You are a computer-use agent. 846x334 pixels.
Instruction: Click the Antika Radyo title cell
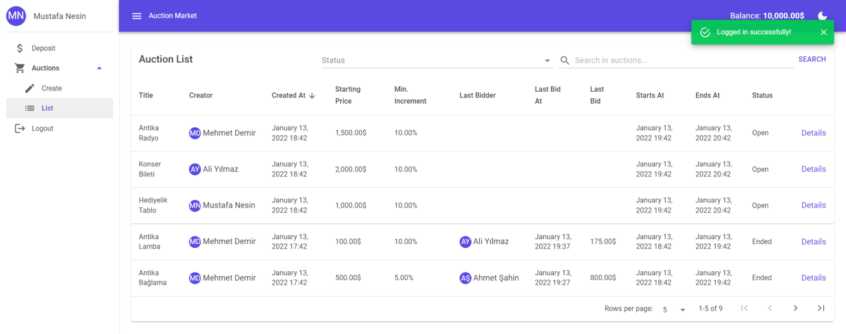point(149,133)
